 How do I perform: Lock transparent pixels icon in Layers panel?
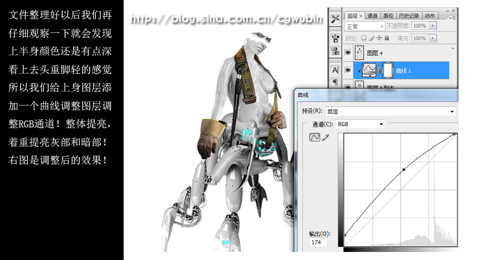click(x=363, y=38)
